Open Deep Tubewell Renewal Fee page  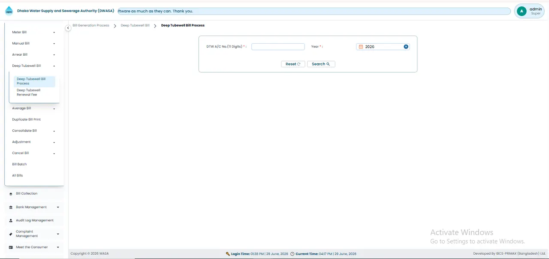click(x=29, y=92)
